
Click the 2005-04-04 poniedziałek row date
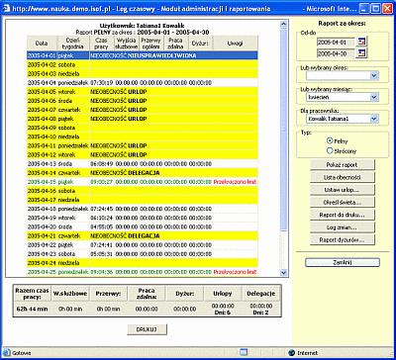(42, 82)
